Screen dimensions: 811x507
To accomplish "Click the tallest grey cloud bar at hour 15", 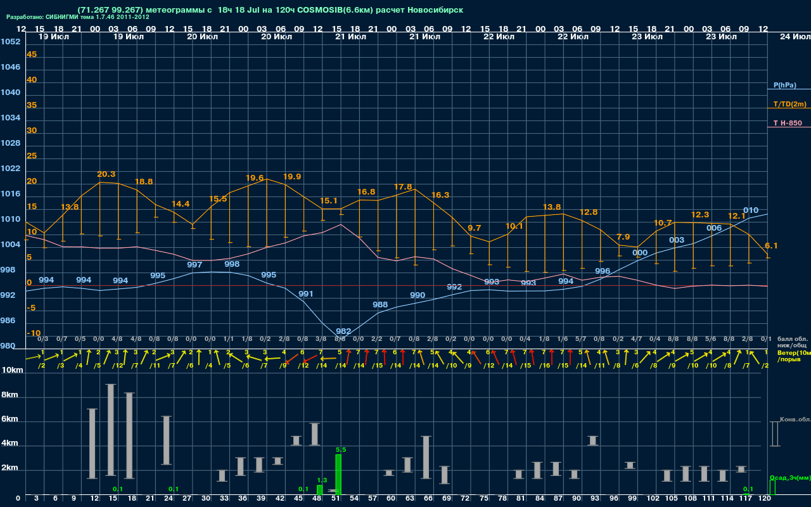I will pos(111,430).
